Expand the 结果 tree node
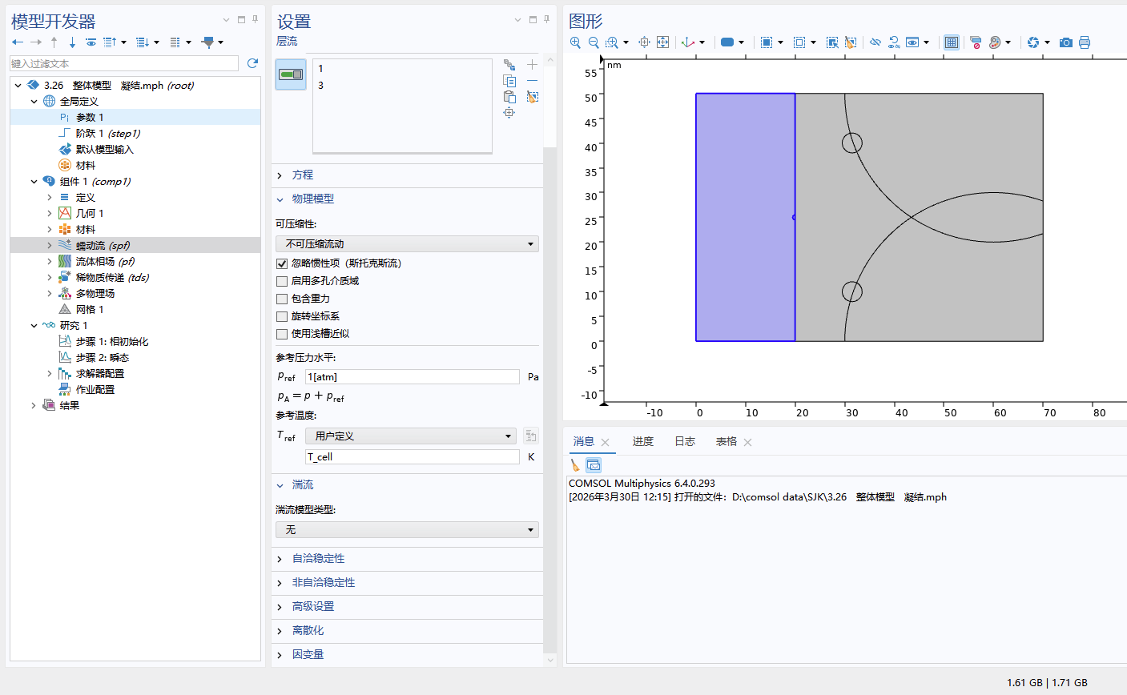 coord(34,405)
